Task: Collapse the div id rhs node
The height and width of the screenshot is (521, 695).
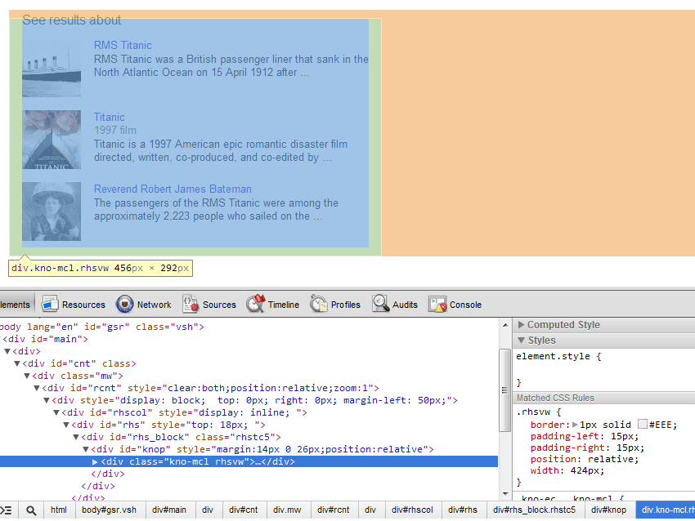Action: click(x=66, y=425)
